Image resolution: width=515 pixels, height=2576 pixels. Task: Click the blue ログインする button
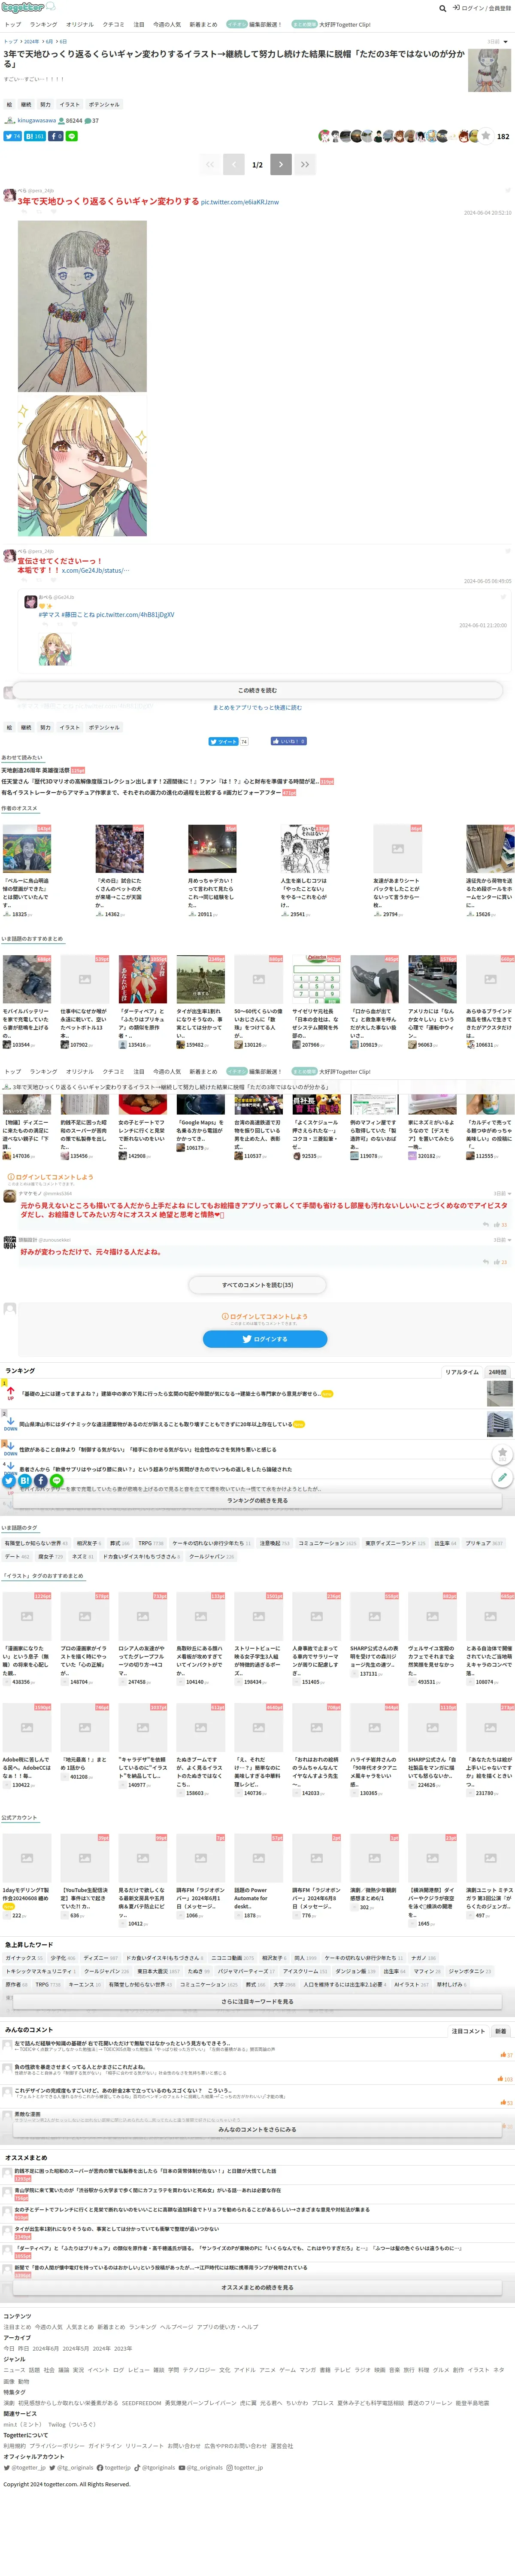coord(265,1339)
